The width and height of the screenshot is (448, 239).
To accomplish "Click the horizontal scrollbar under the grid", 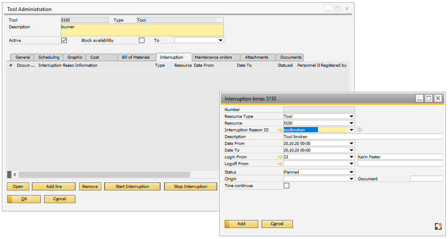I will click(x=104, y=174).
